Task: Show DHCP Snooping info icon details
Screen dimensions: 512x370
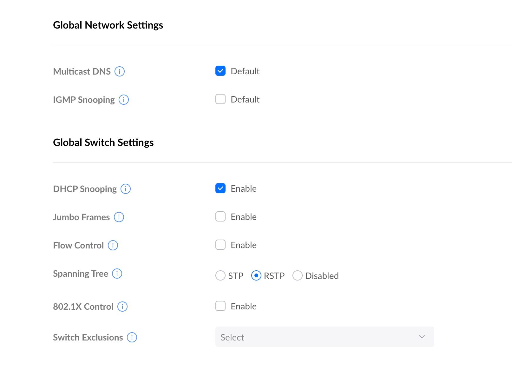Action: tap(126, 189)
